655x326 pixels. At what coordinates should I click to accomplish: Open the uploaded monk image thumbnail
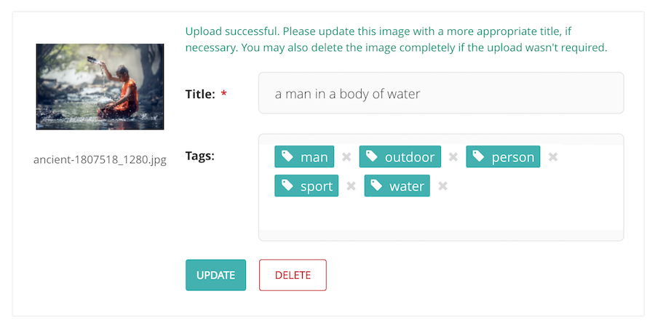click(100, 87)
